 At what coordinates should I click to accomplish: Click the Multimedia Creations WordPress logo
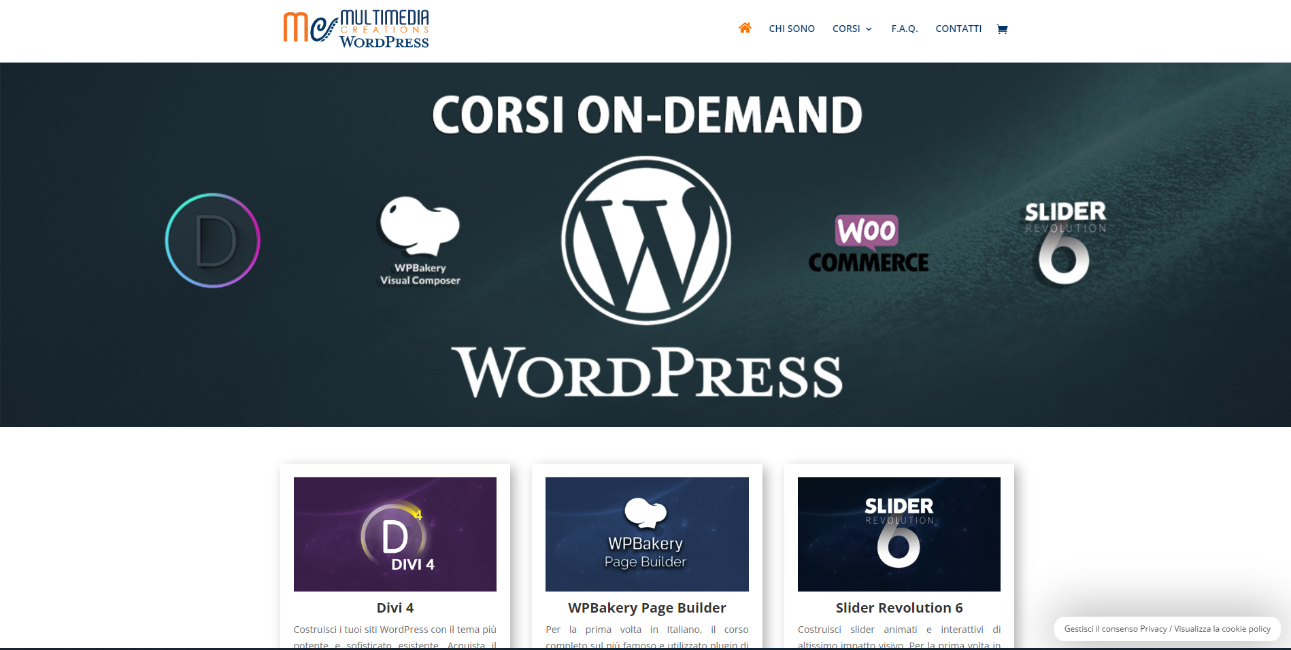coord(356,29)
